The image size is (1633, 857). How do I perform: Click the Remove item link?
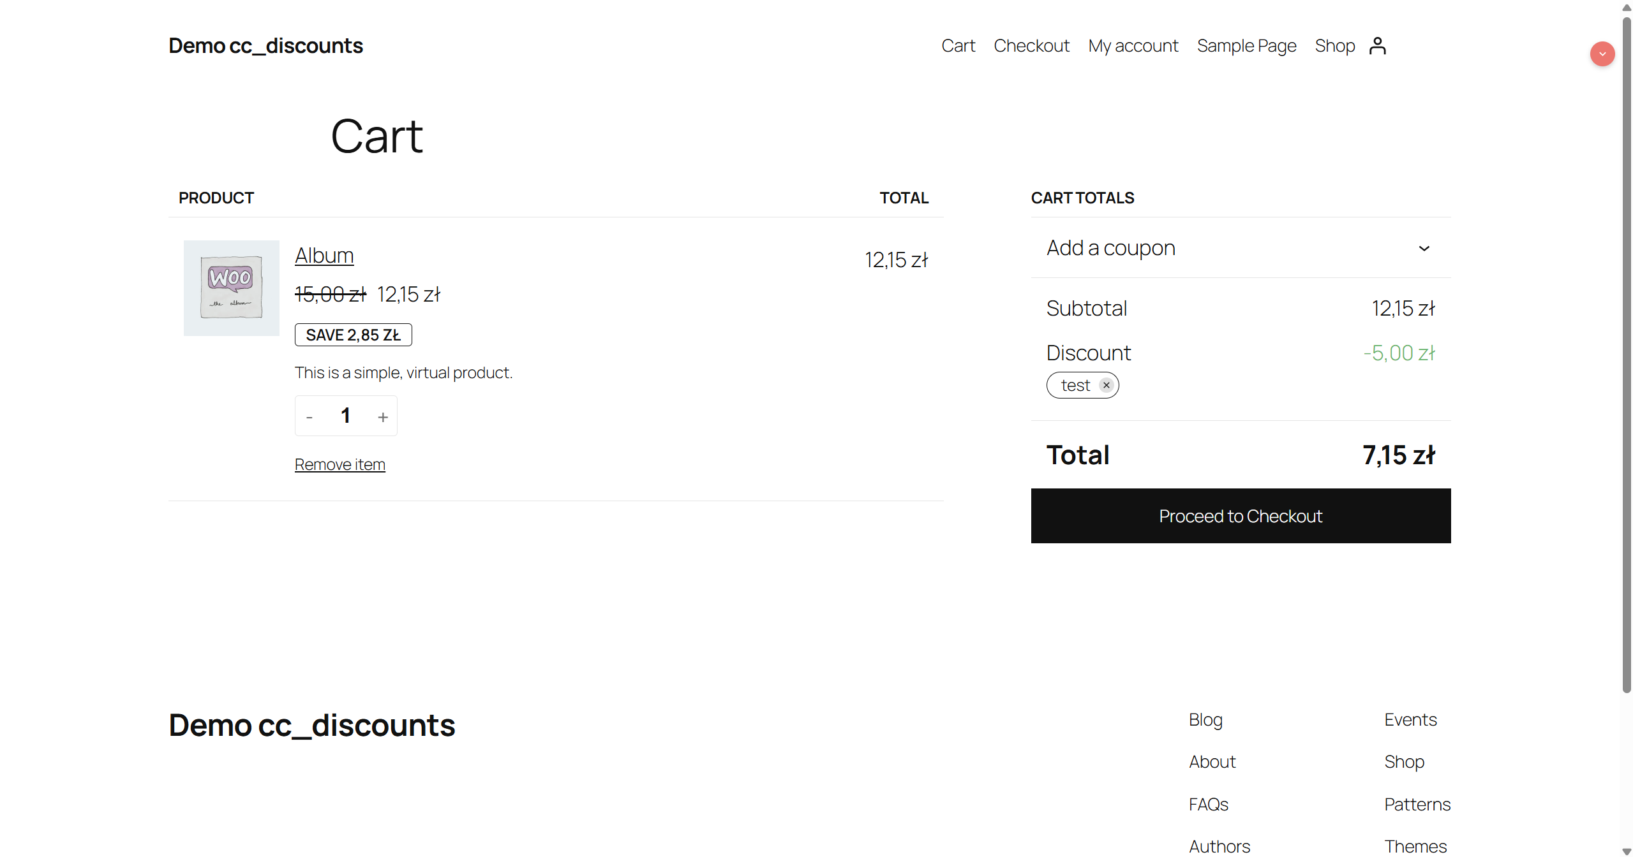click(x=339, y=464)
